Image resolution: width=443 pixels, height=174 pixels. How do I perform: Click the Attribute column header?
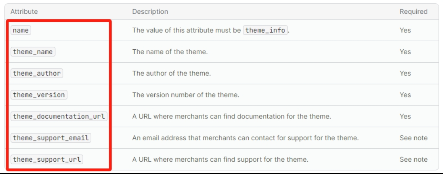pos(24,11)
